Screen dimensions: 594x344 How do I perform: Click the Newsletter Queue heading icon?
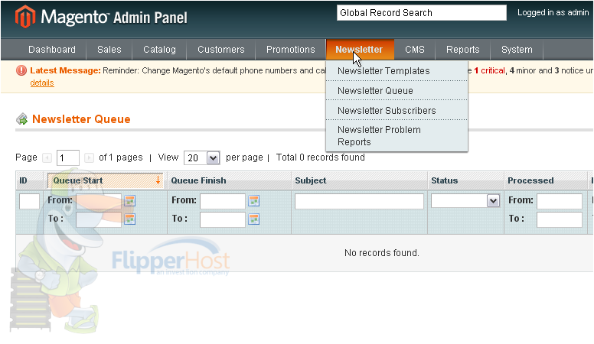pyautogui.click(x=22, y=119)
